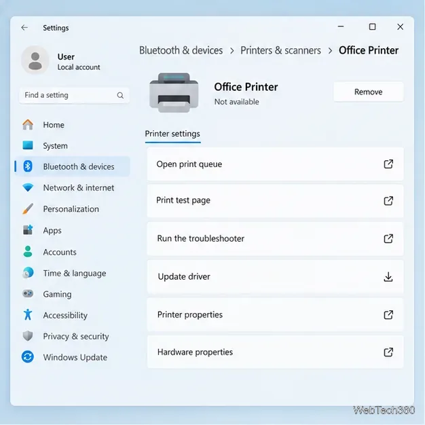This screenshot has width=425, height=425.
Task: Click external-link icon for Printer properties
Action: pyautogui.click(x=388, y=315)
